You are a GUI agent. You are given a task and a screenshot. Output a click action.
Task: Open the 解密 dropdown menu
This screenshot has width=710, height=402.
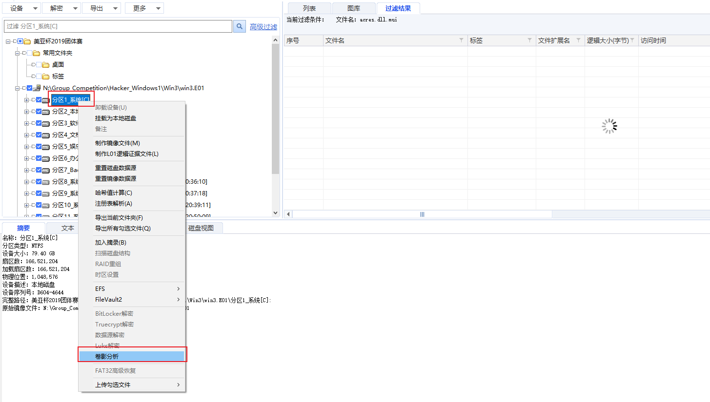[x=61, y=8]
